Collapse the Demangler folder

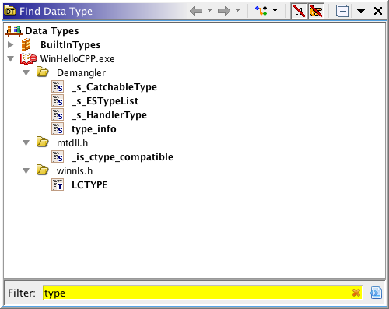(x=26, y=73)
